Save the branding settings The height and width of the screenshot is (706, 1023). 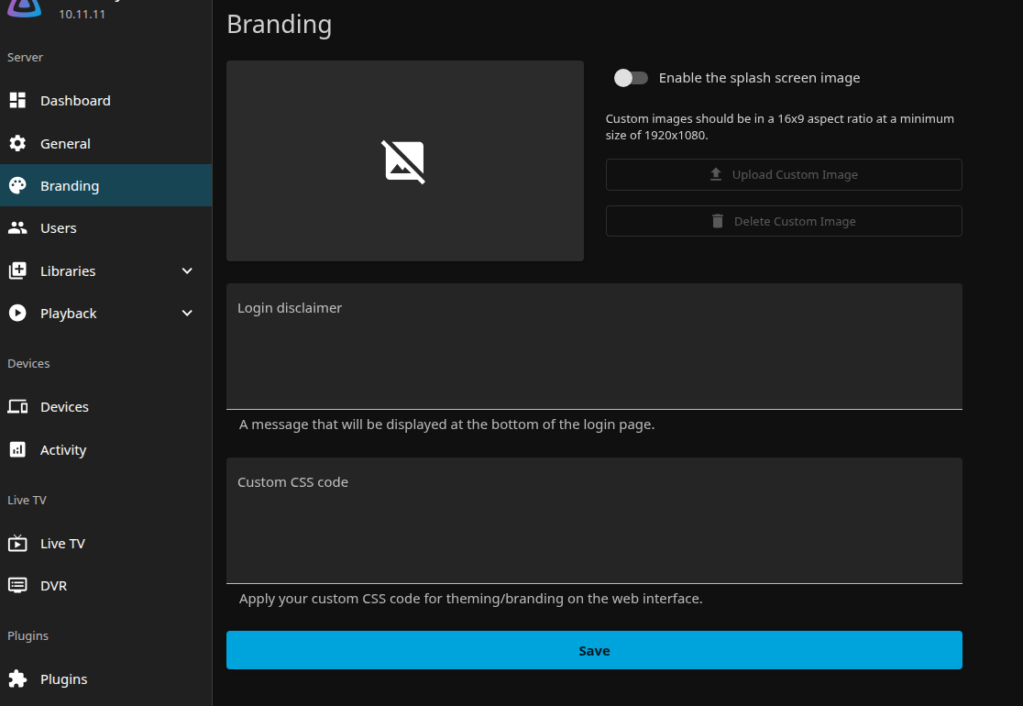click(x=594, y=650)
